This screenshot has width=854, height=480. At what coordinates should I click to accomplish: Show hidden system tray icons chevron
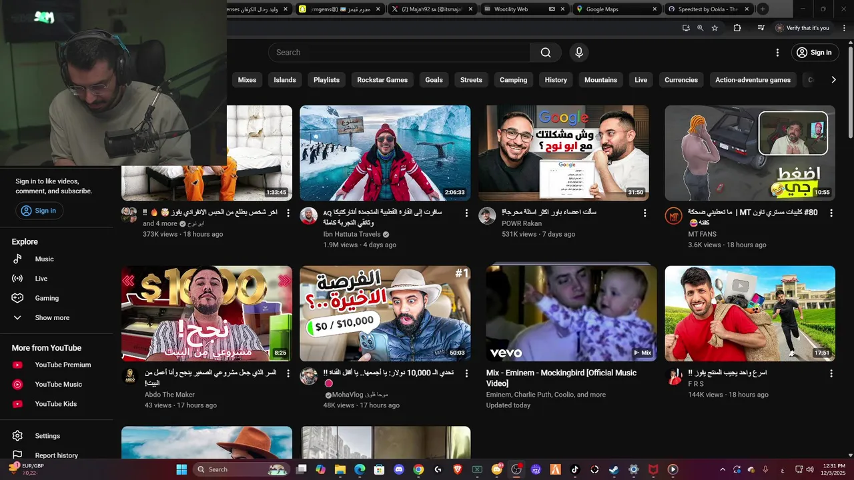pos(723,469)
